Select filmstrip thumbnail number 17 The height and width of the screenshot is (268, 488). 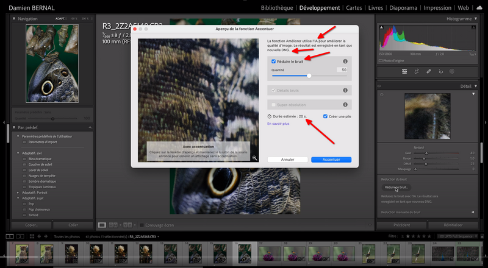(270, 253)
